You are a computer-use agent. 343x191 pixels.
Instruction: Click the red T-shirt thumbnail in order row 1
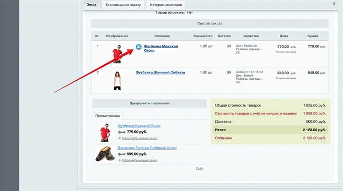[117, 54]
